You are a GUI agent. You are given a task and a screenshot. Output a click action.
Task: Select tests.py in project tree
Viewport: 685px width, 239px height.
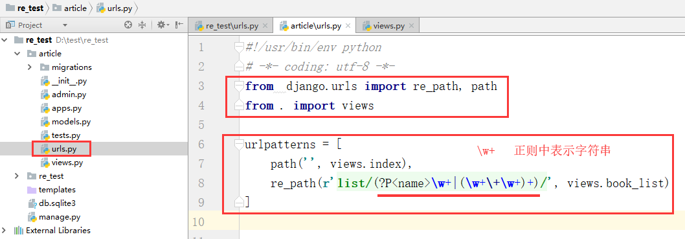[66, 135]
